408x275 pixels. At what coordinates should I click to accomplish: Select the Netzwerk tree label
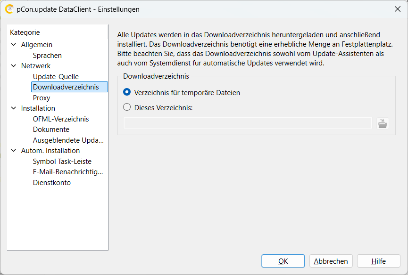36,66
